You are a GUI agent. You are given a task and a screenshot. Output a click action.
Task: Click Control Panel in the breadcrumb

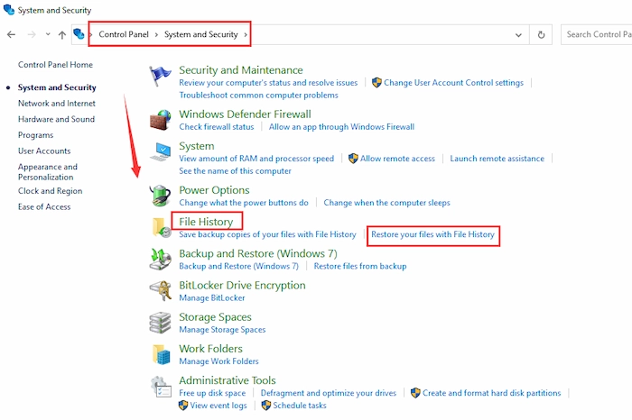click(x=124, y=34)
